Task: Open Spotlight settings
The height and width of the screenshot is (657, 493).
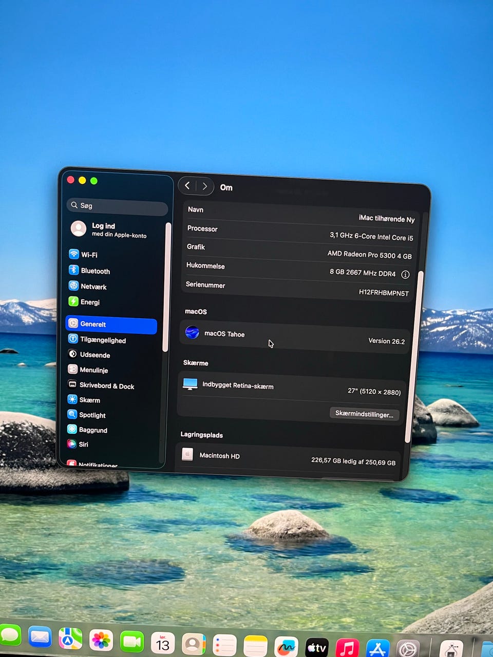Action: [86, 415]
